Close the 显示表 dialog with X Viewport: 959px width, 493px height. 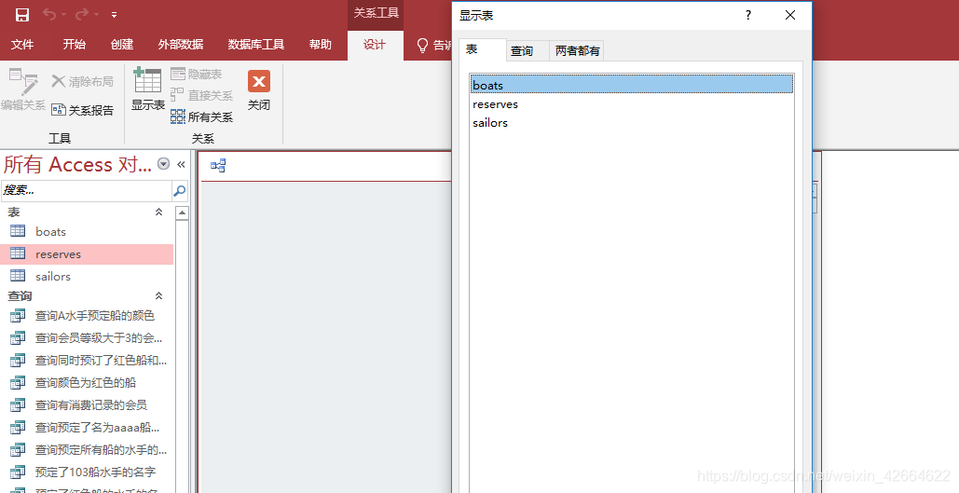click(x=790, y=15)
